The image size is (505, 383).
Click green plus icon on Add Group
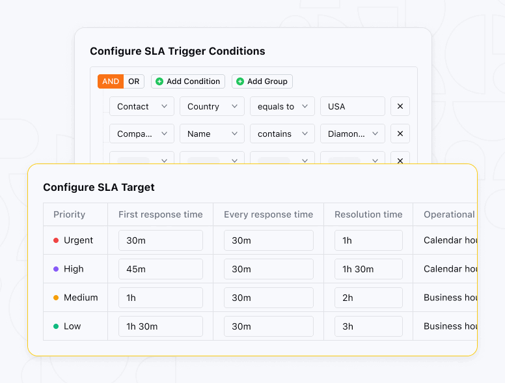pyautogui.click(x=240, y=81)
